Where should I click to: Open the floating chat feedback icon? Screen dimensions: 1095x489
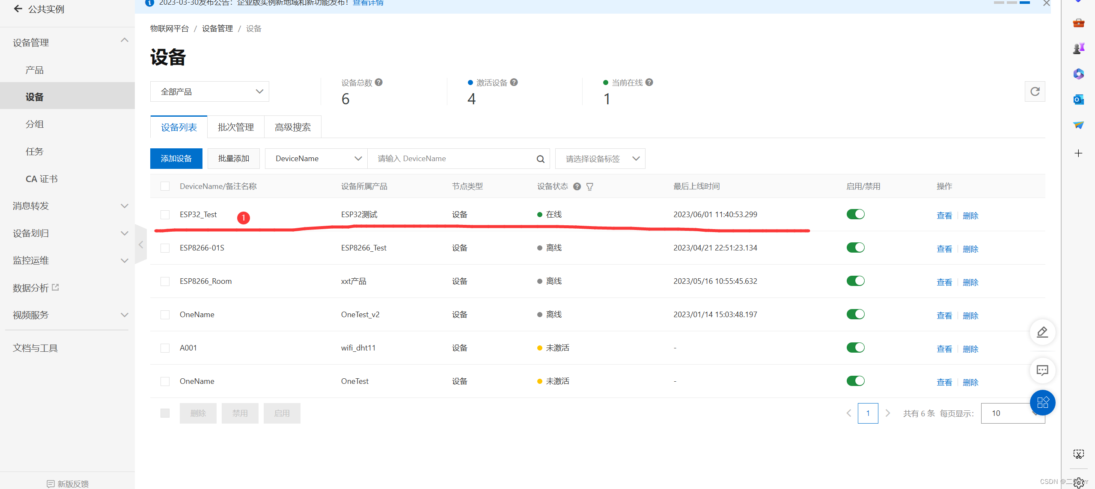click(1042, 370)
